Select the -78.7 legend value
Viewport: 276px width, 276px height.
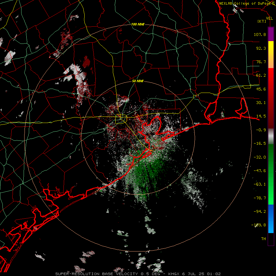click(x=260, y=198)
